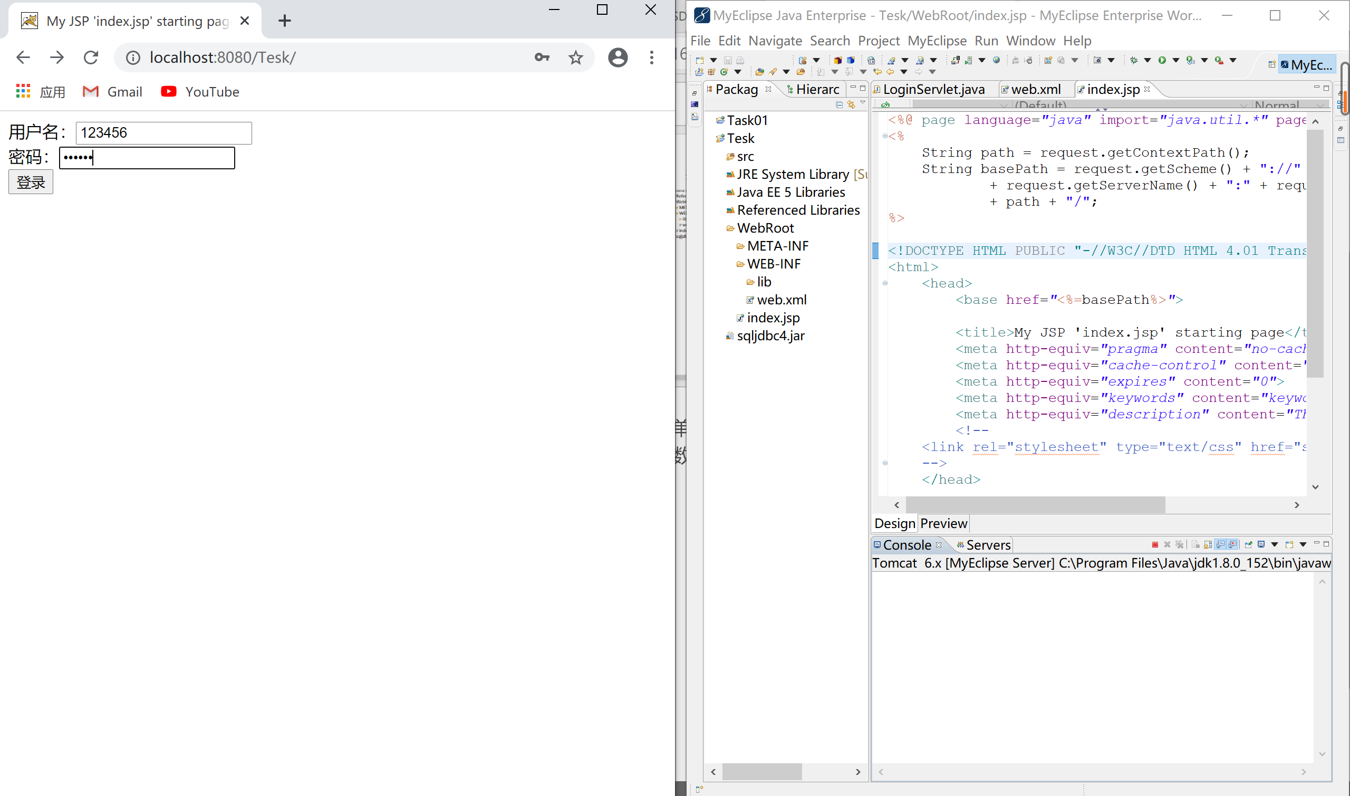Toggle Link with Editor in Package Explorer

(x=851, y=104)
